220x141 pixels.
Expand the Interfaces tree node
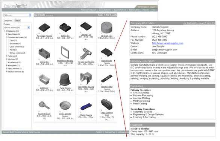(x=7, y=59)
